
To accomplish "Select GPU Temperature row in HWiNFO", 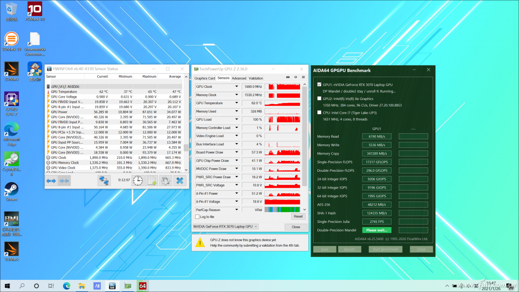I will pos(114,91).
